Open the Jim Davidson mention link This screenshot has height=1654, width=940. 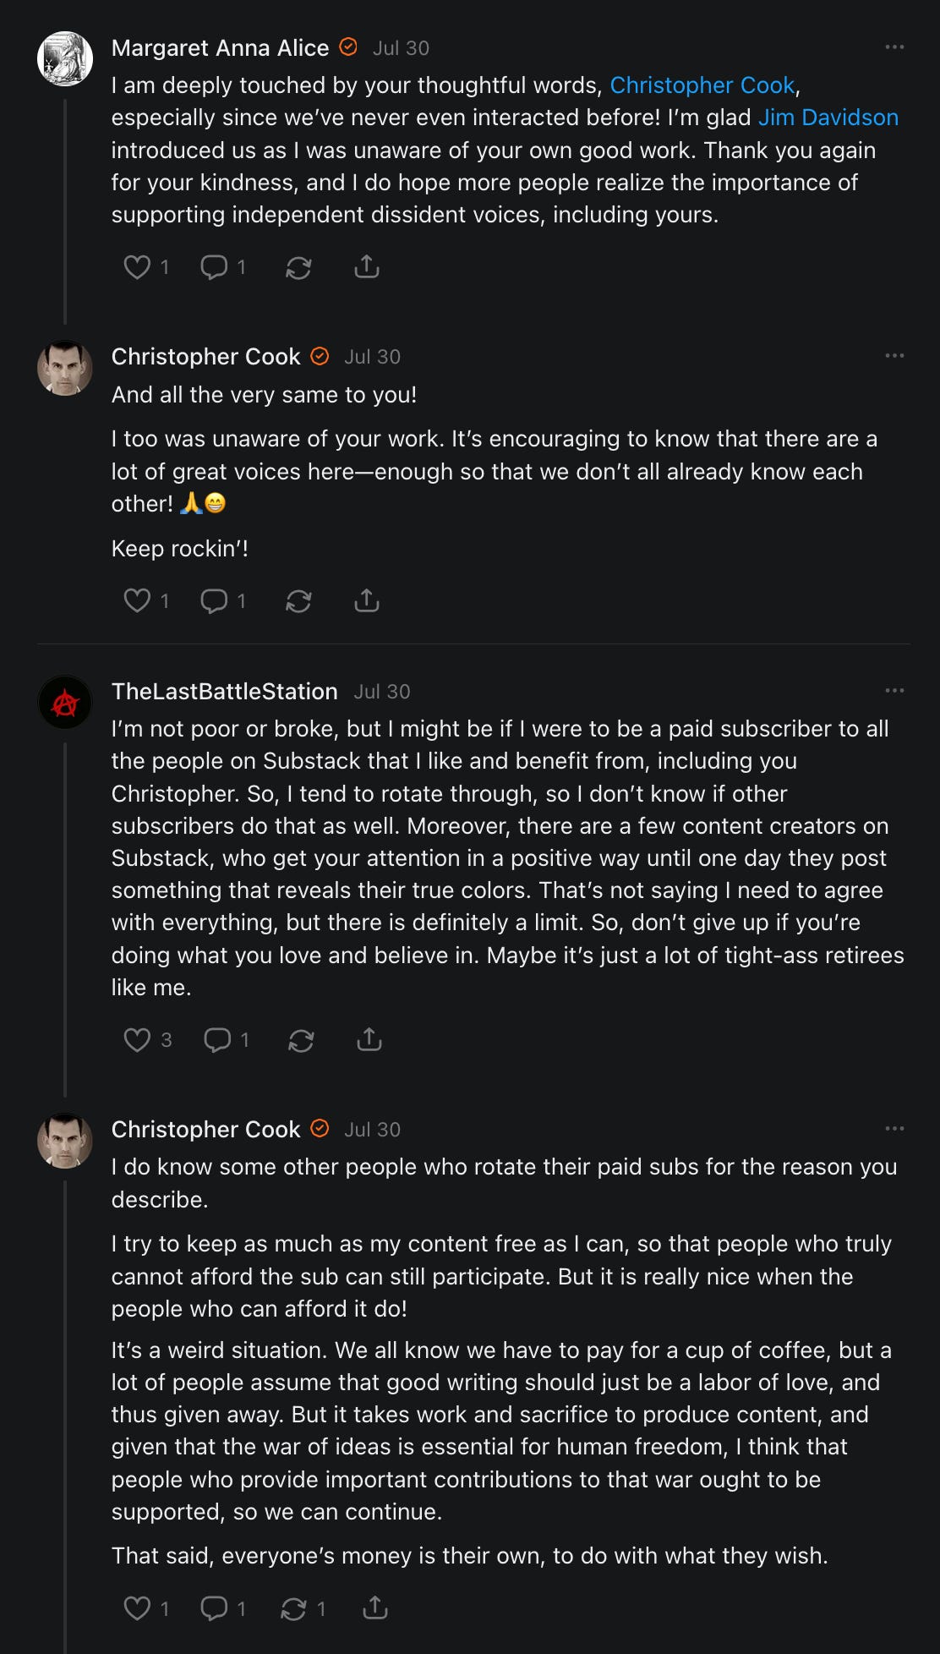828,118
